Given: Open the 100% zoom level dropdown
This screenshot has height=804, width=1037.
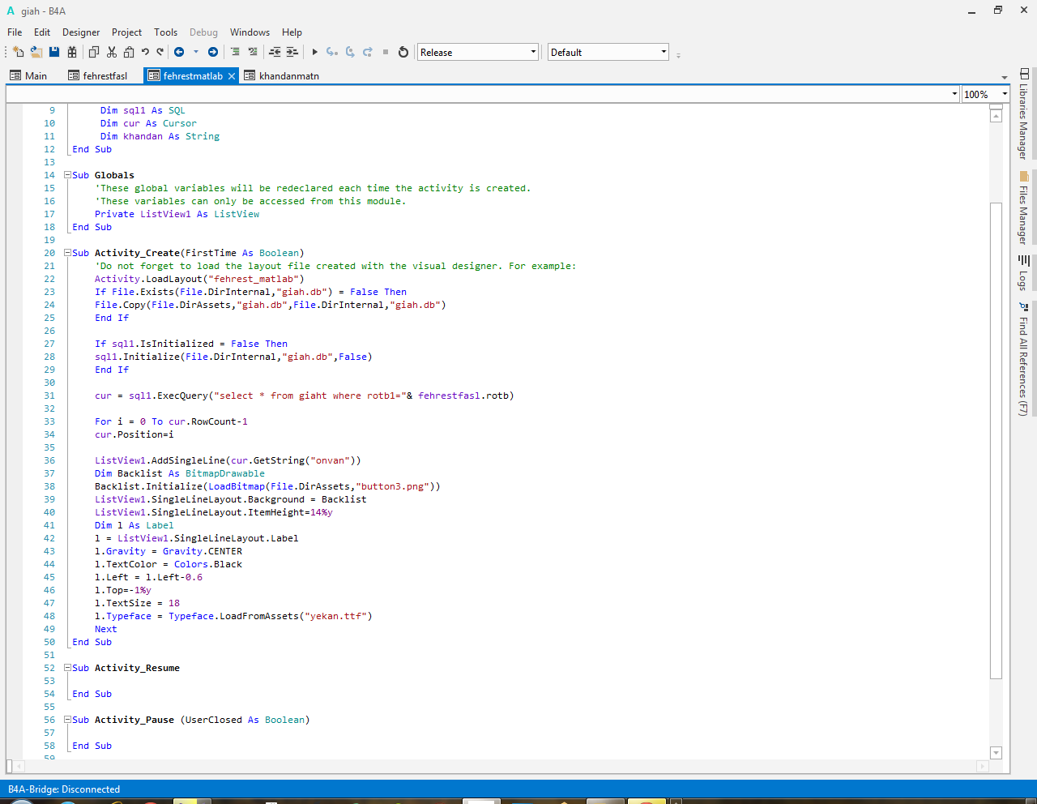Looking at the screenshot, I should tap(985, 94).
